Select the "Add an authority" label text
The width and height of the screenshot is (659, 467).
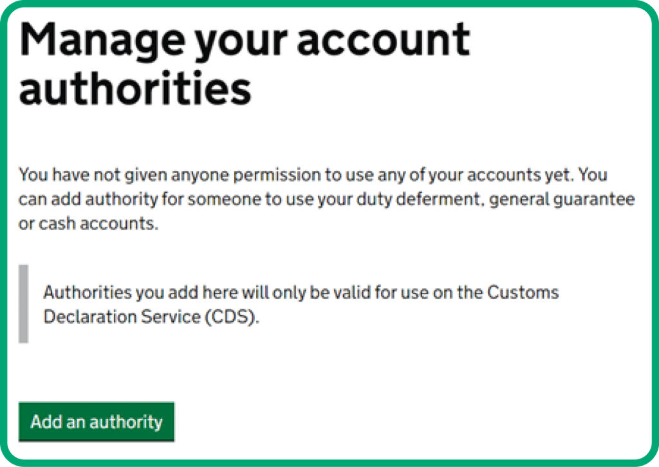(x=97, y=422)
